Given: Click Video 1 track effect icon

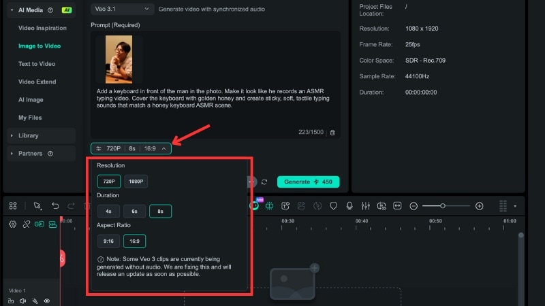Looking at the screenshot, I should click(35, 301).
